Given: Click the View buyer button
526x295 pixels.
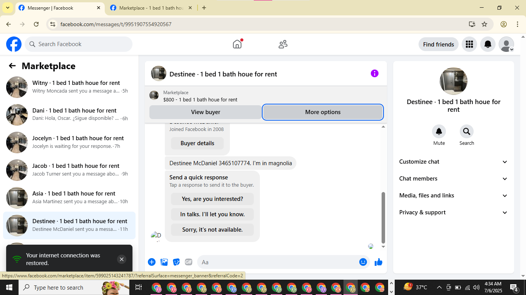Looking at the screenshot, I should [206, 112].
